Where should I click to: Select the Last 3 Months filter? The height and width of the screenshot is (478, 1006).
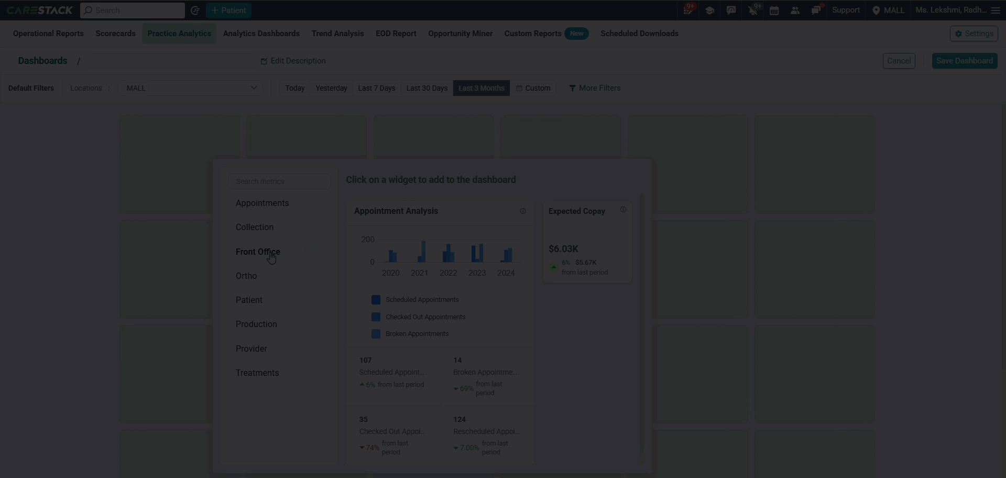(482, 88)
